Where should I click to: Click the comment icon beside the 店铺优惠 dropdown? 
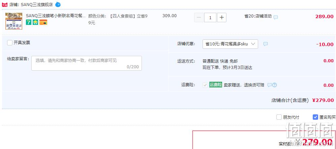click(x=266, y=44)
